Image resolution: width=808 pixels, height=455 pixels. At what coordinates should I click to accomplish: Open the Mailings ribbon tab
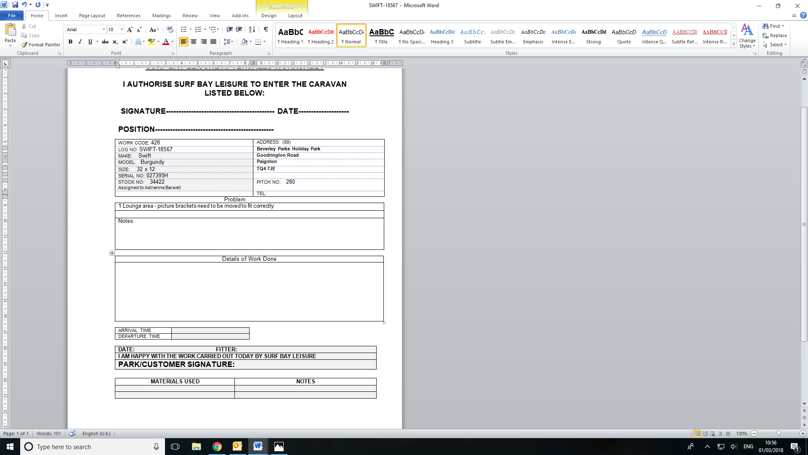(161, 16)
